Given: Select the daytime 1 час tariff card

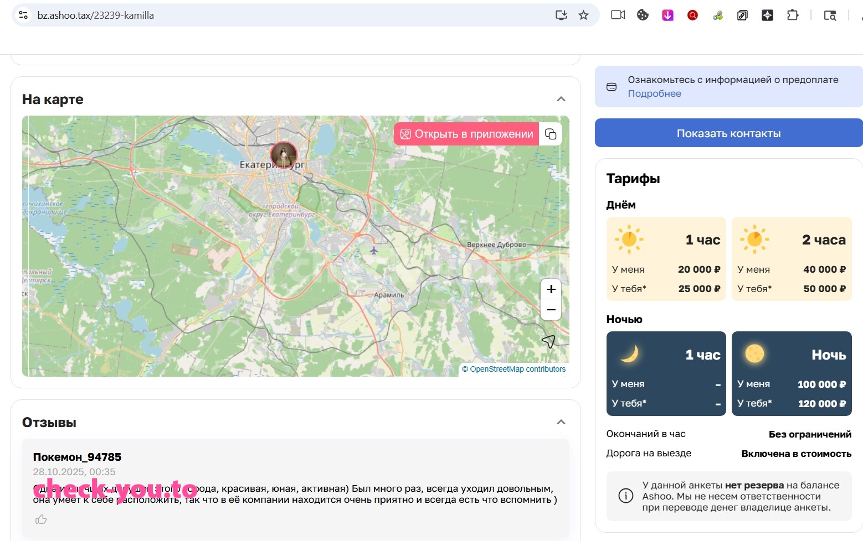Looking at the screenshot, I should click(x=666, y=259).
